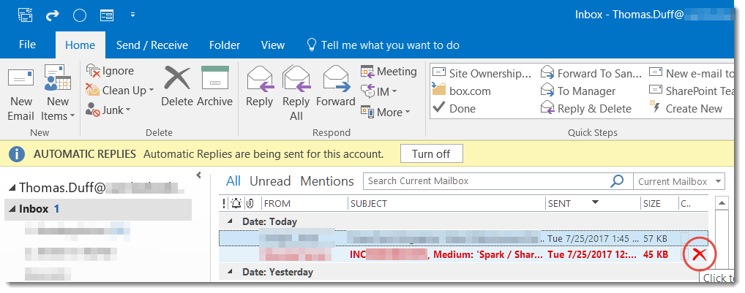Select the Inbox folder
Screen dimensions: 745x293
click(98, 209)
